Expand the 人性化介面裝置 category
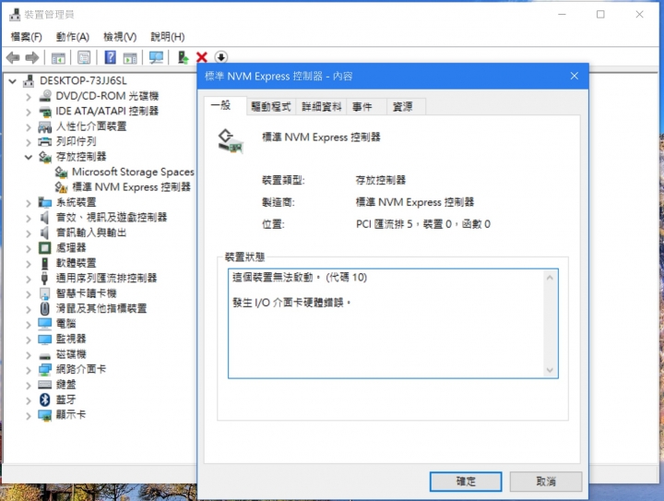664x501 pixels. 29,127
